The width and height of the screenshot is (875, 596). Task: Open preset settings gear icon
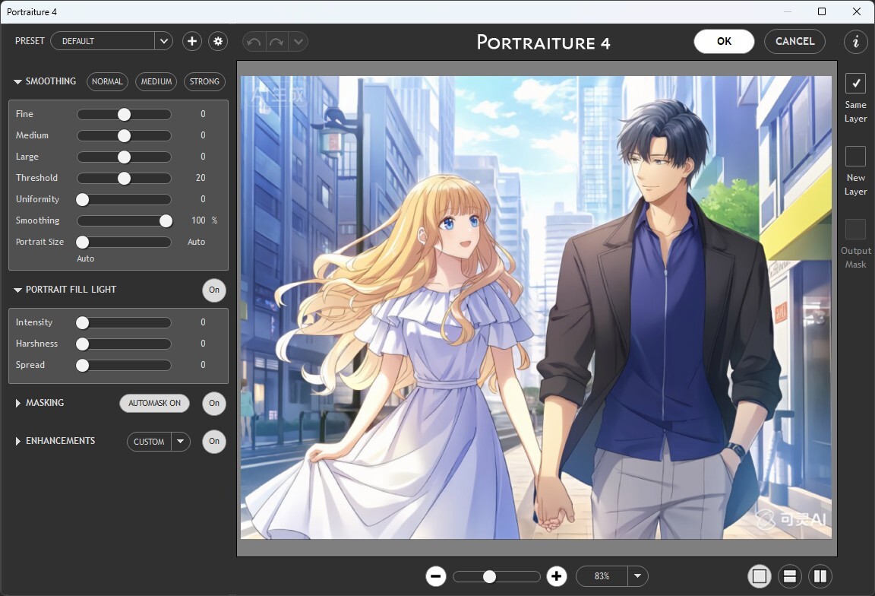coord(218,41)
